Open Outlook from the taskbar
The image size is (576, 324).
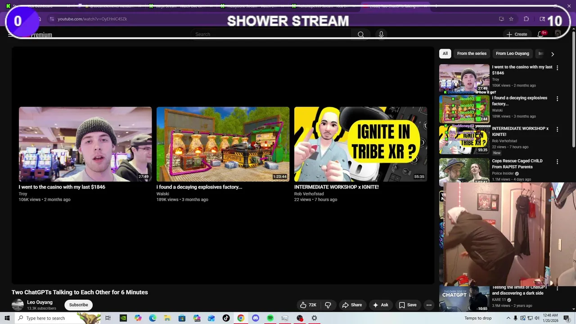point(211,318)
